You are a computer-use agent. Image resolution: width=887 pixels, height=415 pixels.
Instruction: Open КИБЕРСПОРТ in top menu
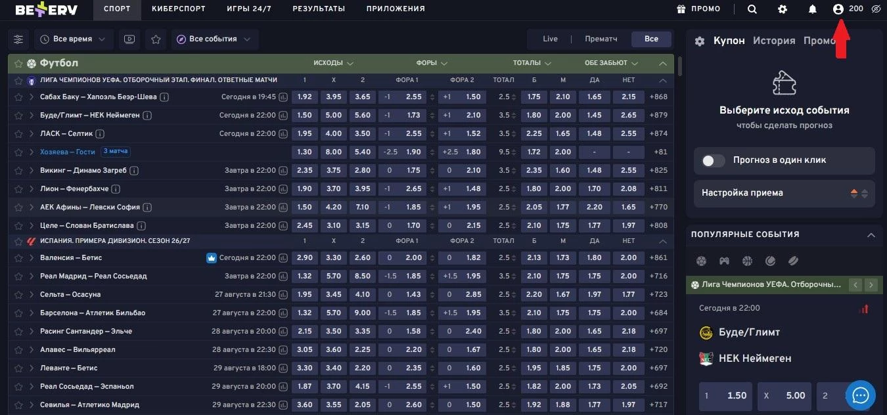(x=179, y=9)
